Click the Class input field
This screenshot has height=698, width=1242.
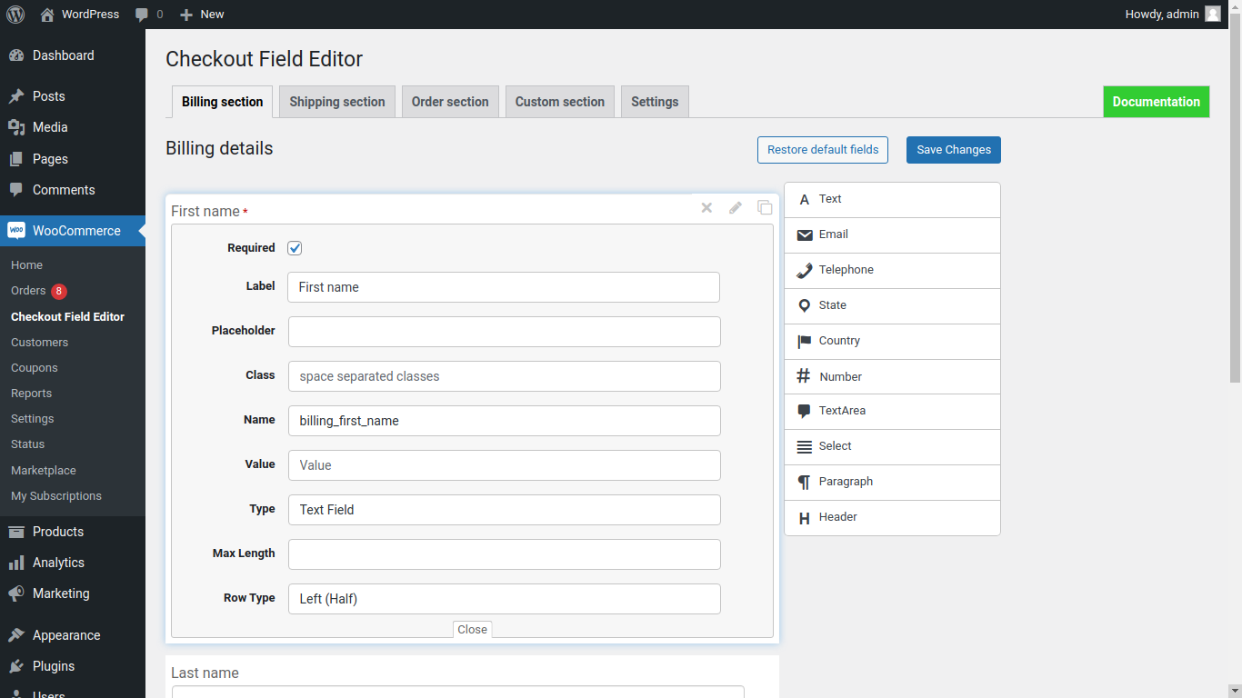click(505, 376)
